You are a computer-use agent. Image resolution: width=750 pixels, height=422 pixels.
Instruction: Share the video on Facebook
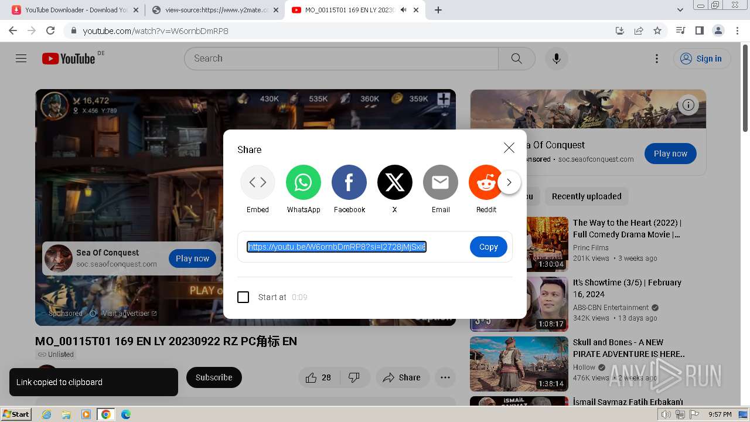tap(349, 182)
